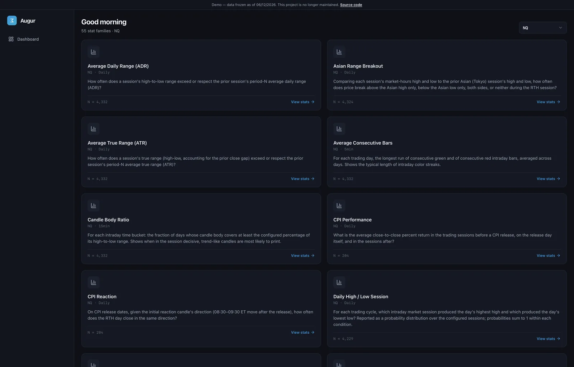
Task: Click the chart icon on Average Consecutive Bars card
Action: click(339, 129)
